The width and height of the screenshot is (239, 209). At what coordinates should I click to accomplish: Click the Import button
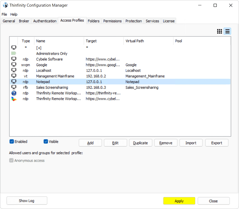tap(191, 143)
